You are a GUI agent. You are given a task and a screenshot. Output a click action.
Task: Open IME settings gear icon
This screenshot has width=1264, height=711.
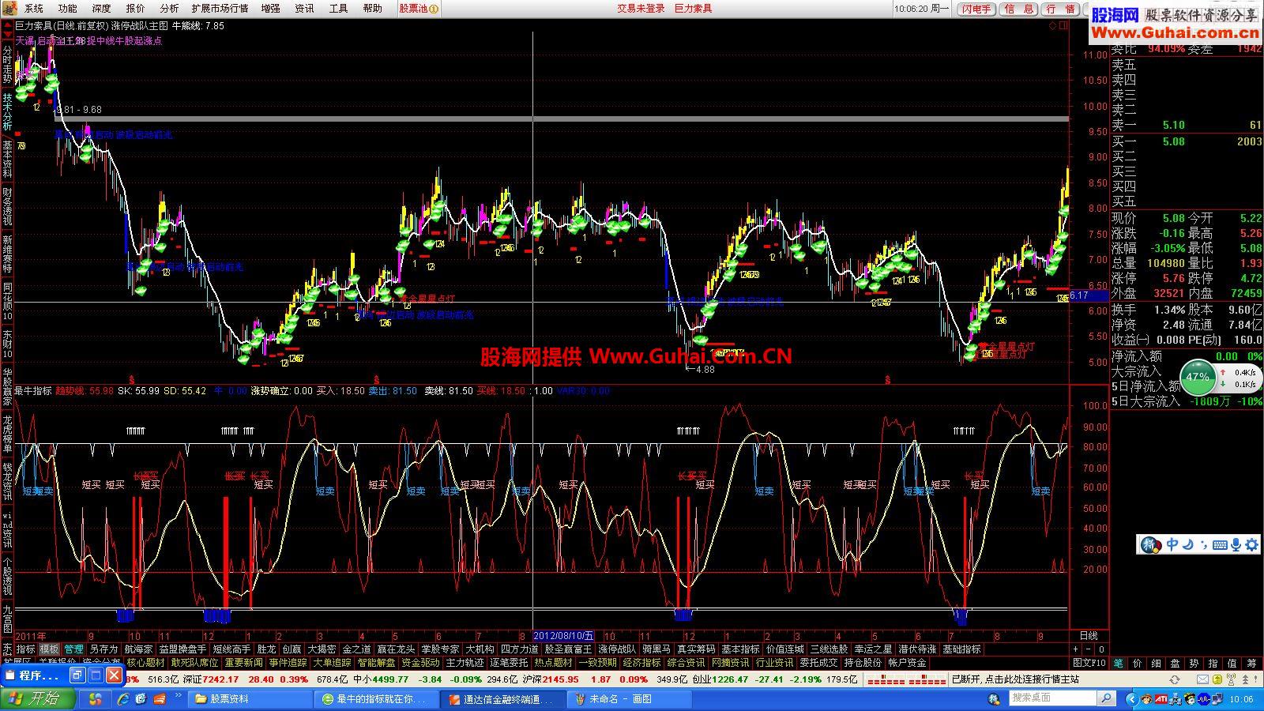pyautogui.click(x=1251, y=545)
